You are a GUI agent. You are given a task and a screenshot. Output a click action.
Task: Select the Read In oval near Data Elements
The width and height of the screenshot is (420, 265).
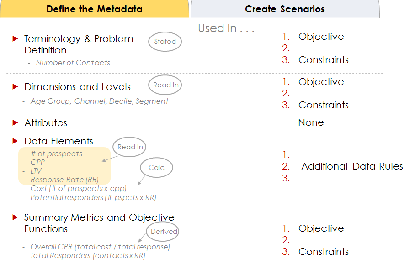pos(130,147)
